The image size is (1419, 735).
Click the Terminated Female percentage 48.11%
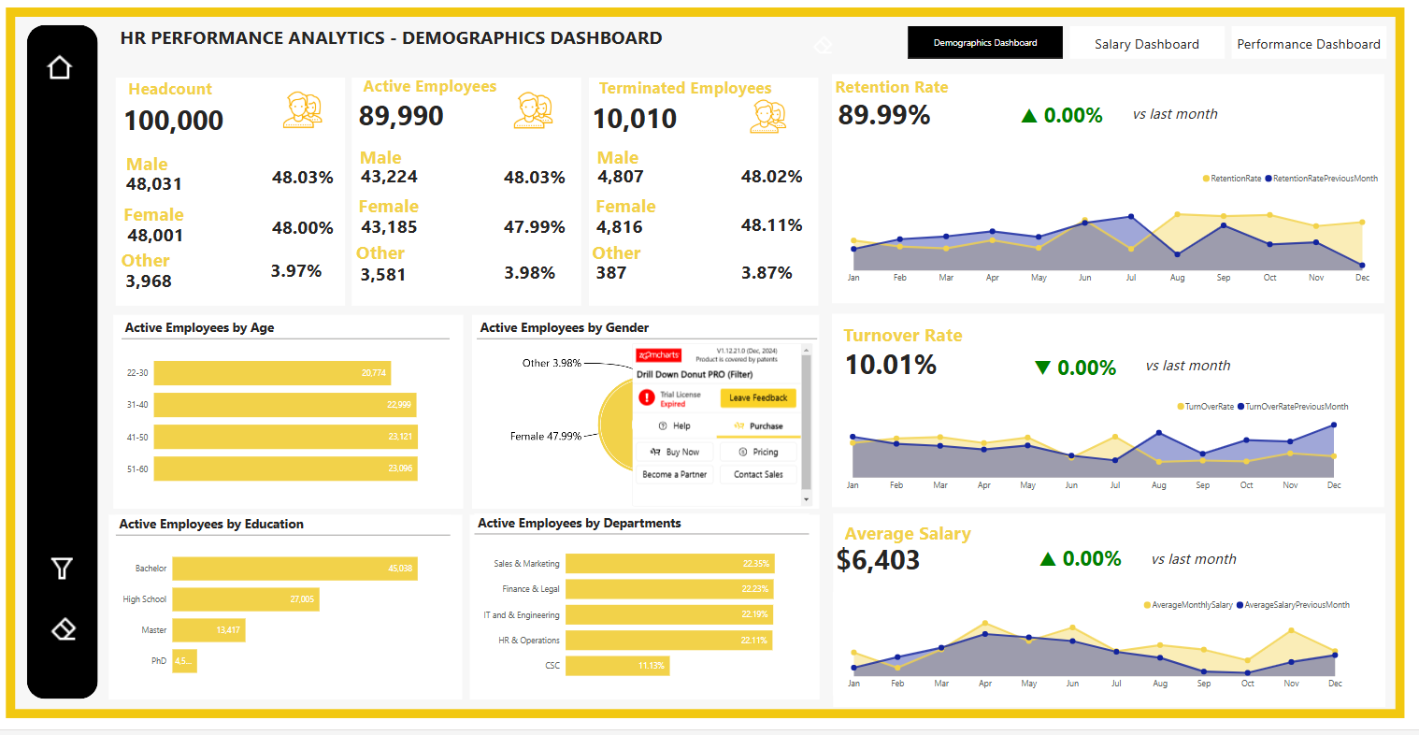tap(772, 225)
